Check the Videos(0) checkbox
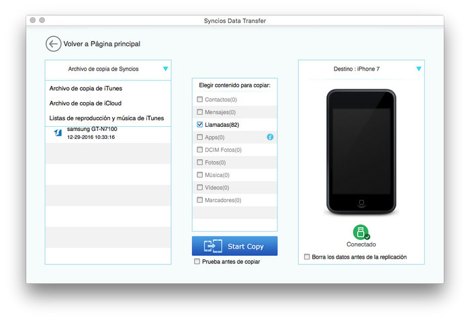 tap(199, 187)
